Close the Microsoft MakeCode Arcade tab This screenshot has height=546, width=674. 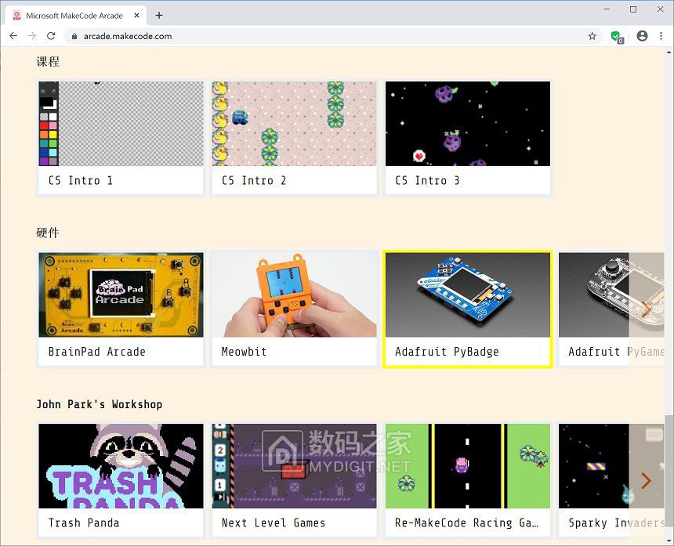tap(136, 16)
